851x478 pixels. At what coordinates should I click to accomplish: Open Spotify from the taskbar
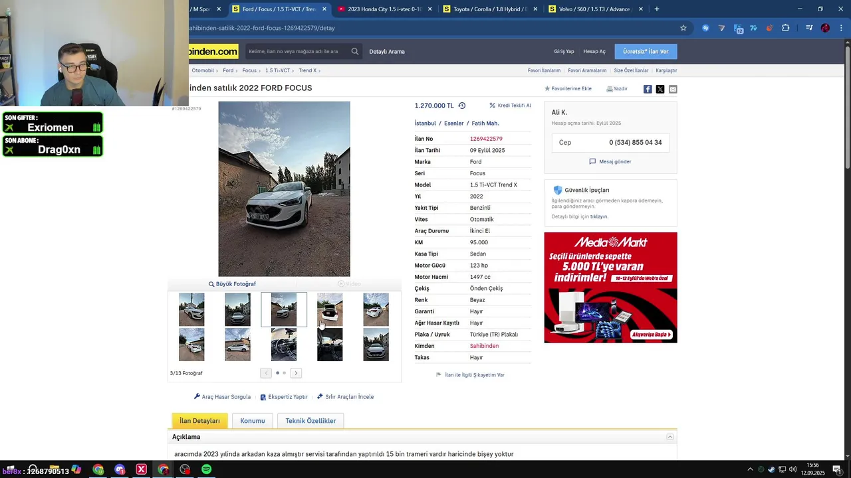[207, 469]
